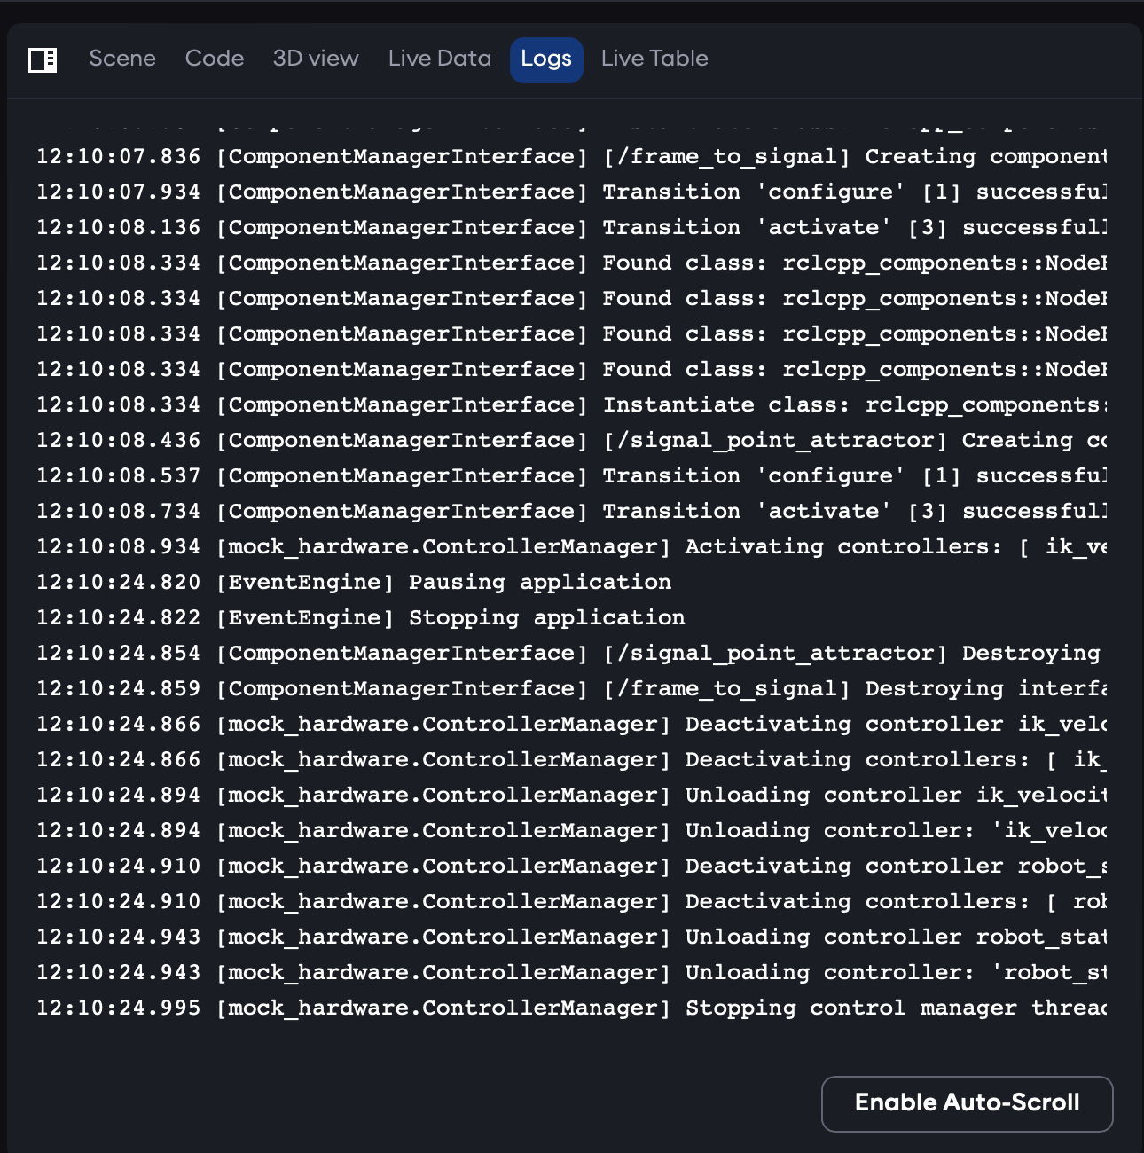Viewport: 1144px width, 1153px height.
Task: Click the 'Pausing application' EventEngine log line
Action: pos(539,583)
